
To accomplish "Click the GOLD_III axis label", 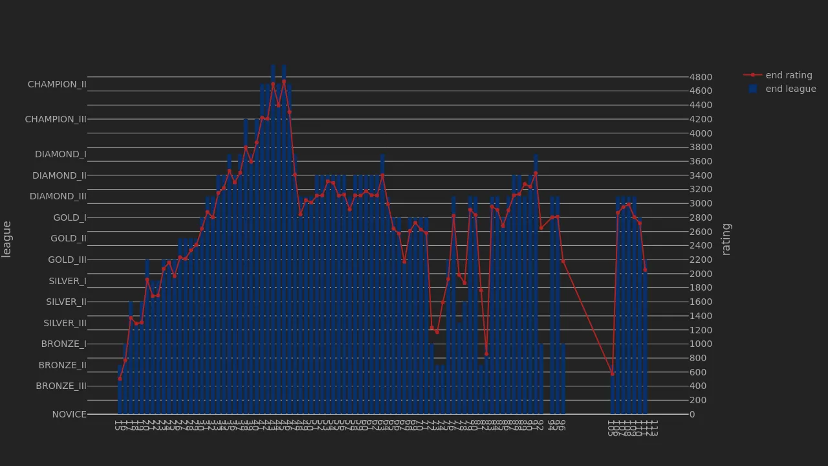I will [67, 260].
